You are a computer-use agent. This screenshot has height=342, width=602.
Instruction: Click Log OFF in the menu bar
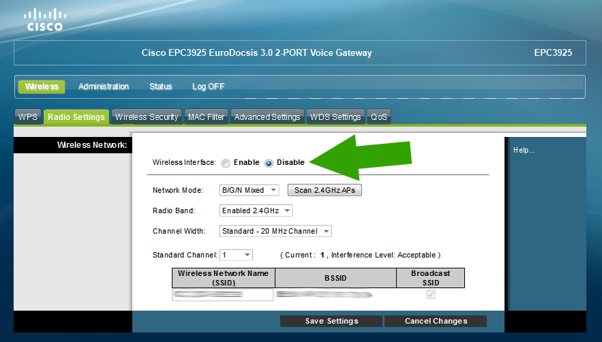tap(208, 87)
